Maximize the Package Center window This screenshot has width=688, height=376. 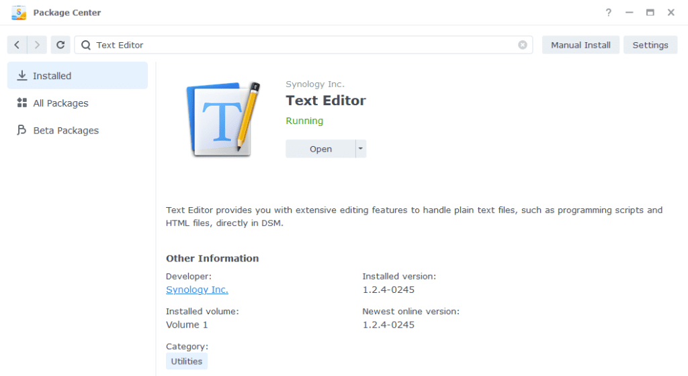coord(650,13)
